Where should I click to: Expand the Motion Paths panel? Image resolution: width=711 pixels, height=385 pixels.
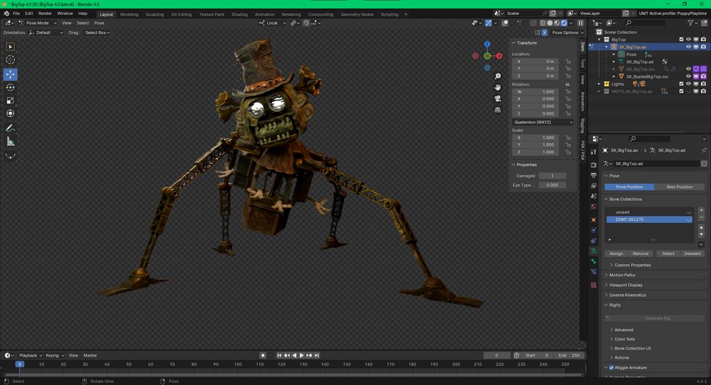pyautogui.click(x=622, y=275)
